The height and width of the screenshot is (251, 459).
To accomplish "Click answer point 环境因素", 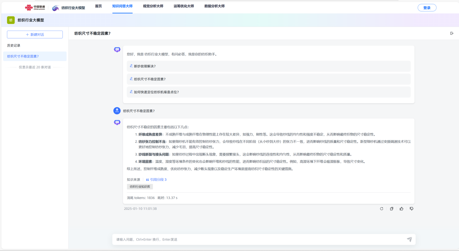I will (x=145, y=162).
